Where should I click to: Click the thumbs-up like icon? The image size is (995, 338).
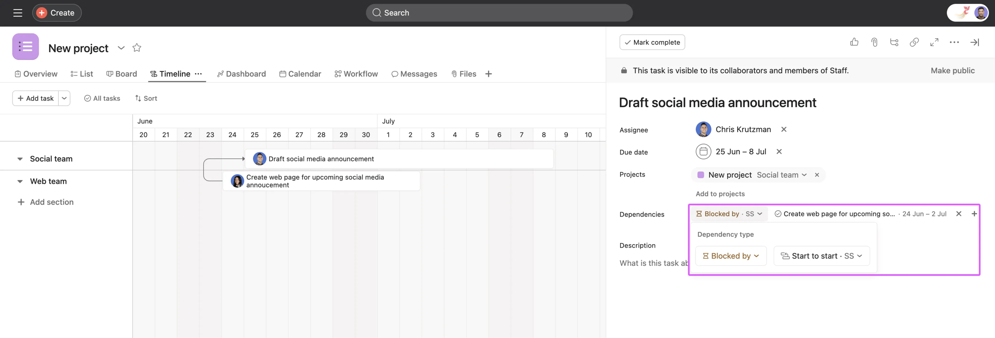pos(854,42)
